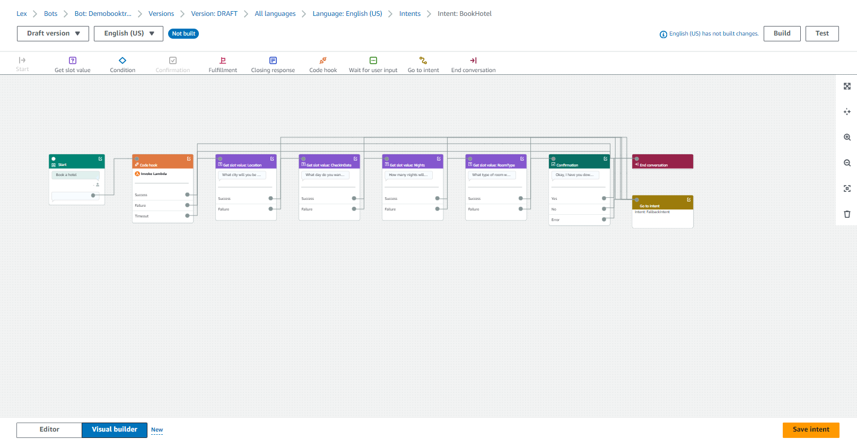Switch to the Editor tab
857x439 pixels.
tap(49, 430)
